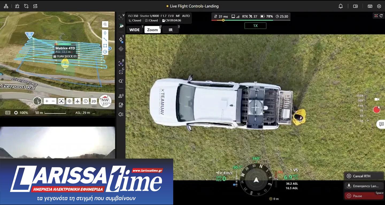385x205 pixels.
Task: Activate the target tracking icon marked G
Action: [x=121, y=72]
